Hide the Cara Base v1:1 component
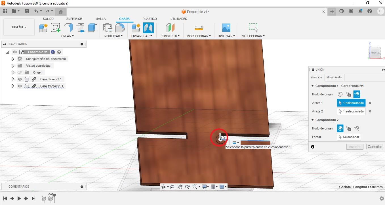Image resolution: width=385 pixels, height=205 pixels. [x=20, y=79]
